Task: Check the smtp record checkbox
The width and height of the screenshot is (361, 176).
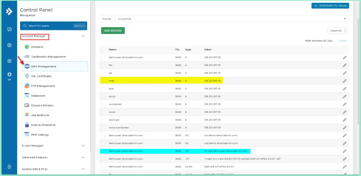Action: tap(103, 97)
